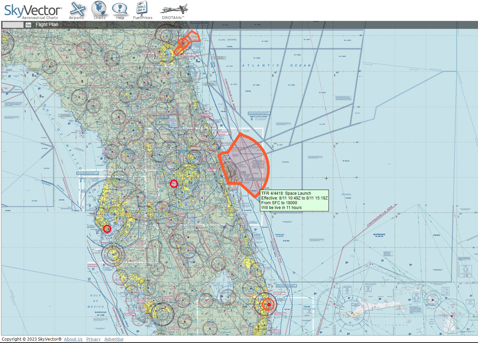The image size is (478, 343).
Task: Open the Charts globe icon
Action: point(99,11)
